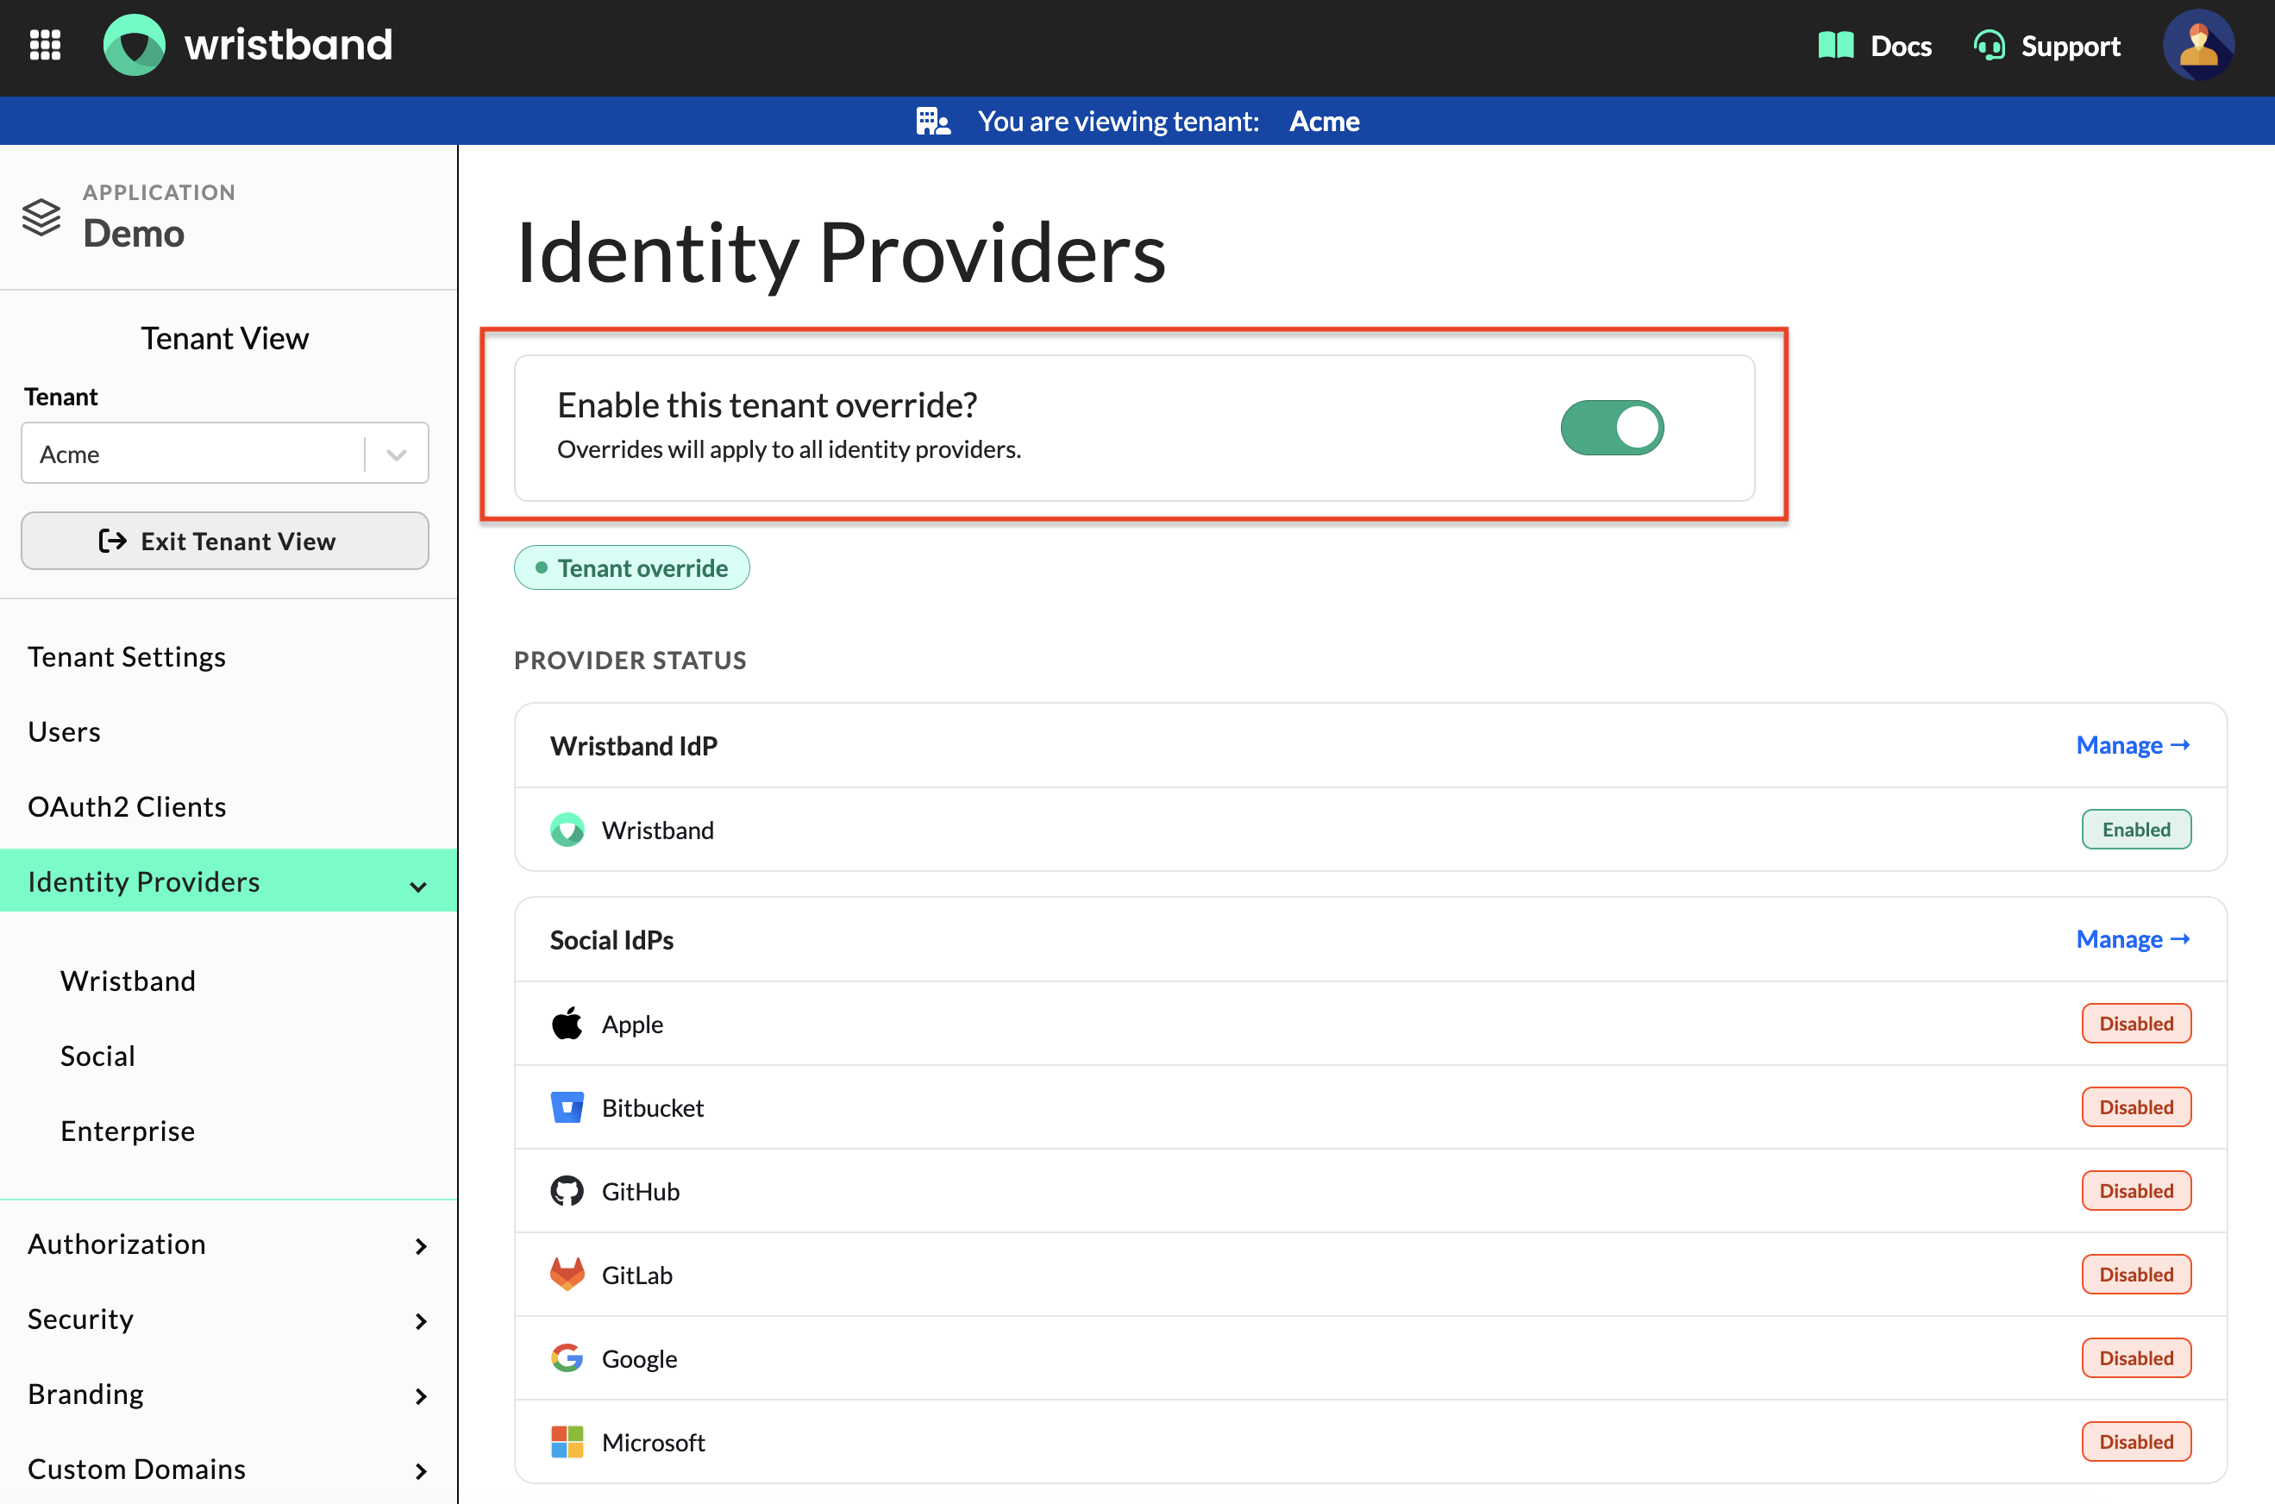Expand the Branding section arrow
2275x1504 pixels.
[x=420, y=1394]
